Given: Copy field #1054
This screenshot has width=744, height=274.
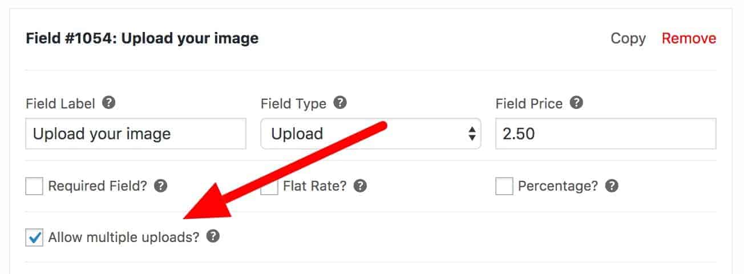Looking at the screenshot, I should [x=628, y=38].
